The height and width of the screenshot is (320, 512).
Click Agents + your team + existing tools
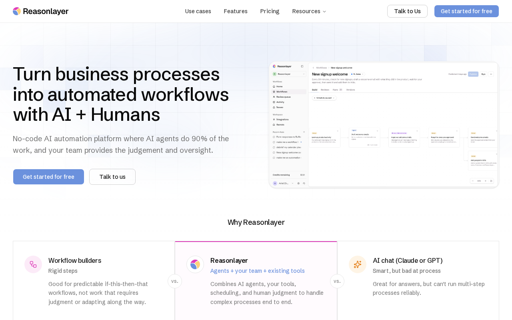(x=258, y=271)
